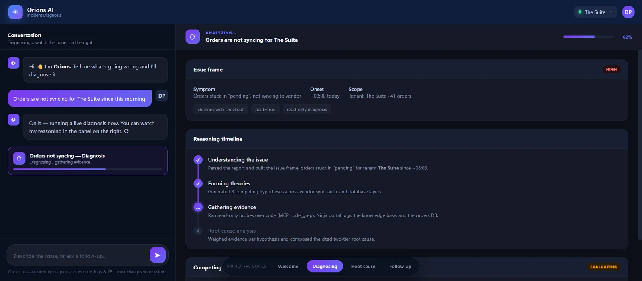Select step 4 Root cause analysis marker
642x281 pixels.
pos(198,231)
